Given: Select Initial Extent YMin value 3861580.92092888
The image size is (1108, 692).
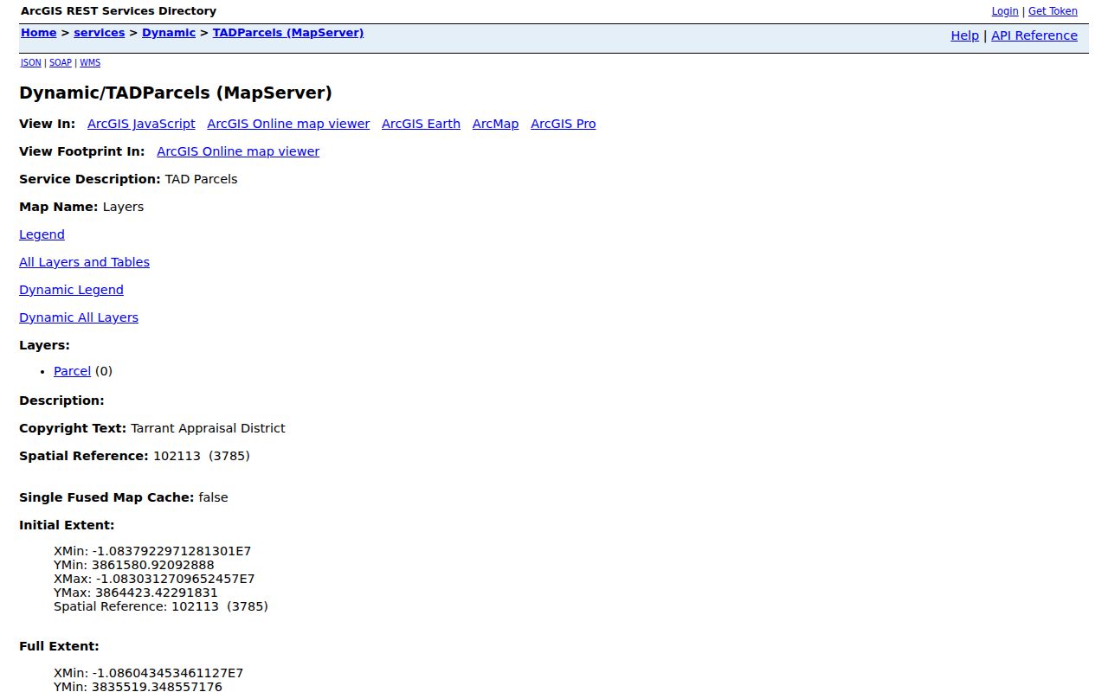Looking at the screenshot, I should pyautogui.click(x=152, y=565).
